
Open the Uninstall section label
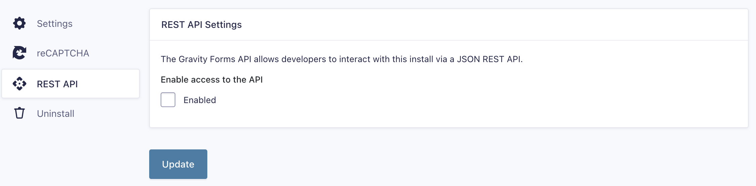point(55,113)
